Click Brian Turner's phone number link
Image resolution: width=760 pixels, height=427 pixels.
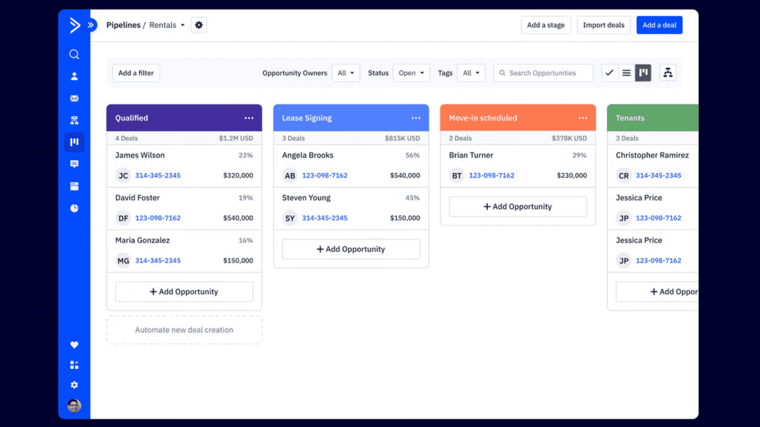pos(492,176)
